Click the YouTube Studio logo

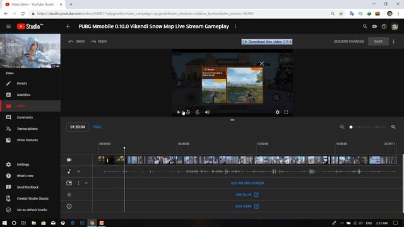(x=30, y=26)
